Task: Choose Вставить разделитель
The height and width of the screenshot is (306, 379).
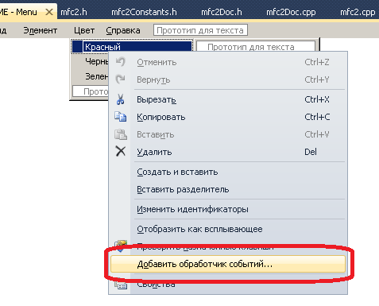Action: 228,189
